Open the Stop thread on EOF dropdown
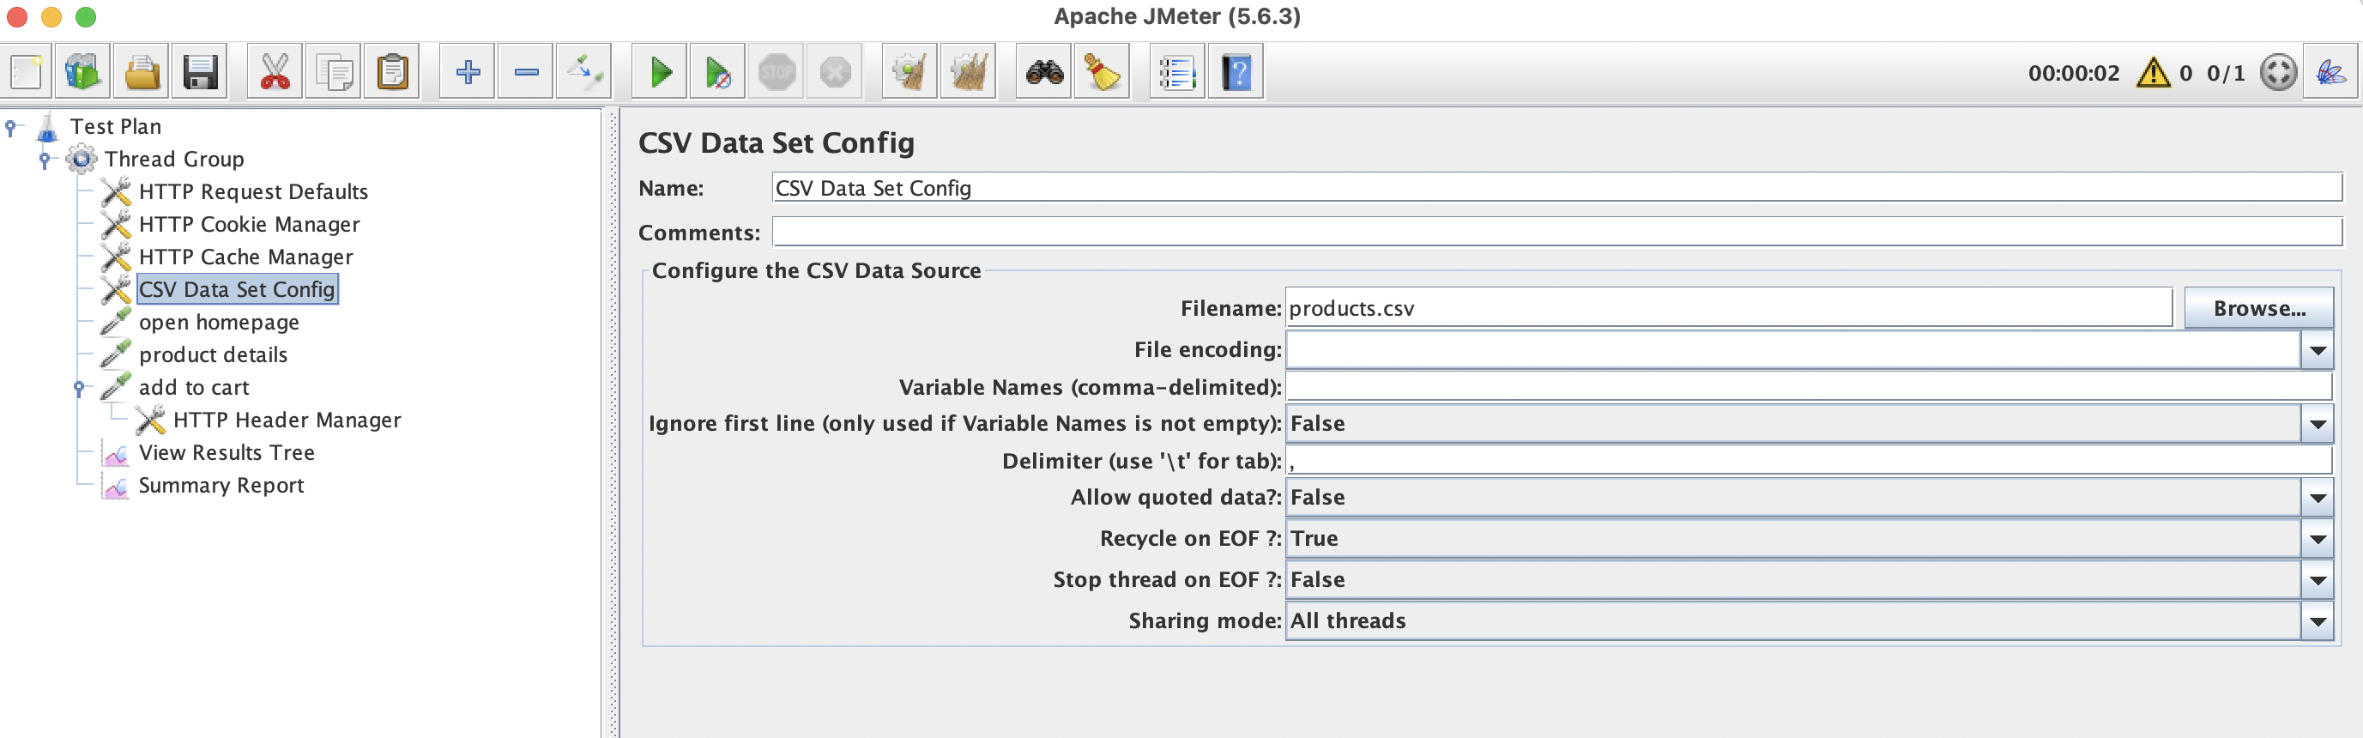The image size is (2363, 738). tap(2318, 580)
